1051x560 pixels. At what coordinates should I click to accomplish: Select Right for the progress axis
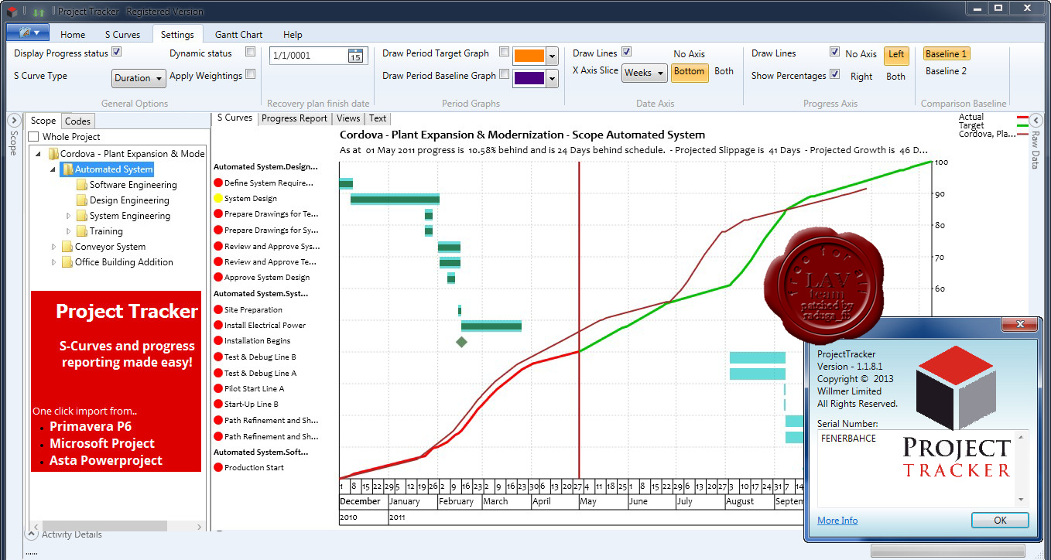pos(861,77)
